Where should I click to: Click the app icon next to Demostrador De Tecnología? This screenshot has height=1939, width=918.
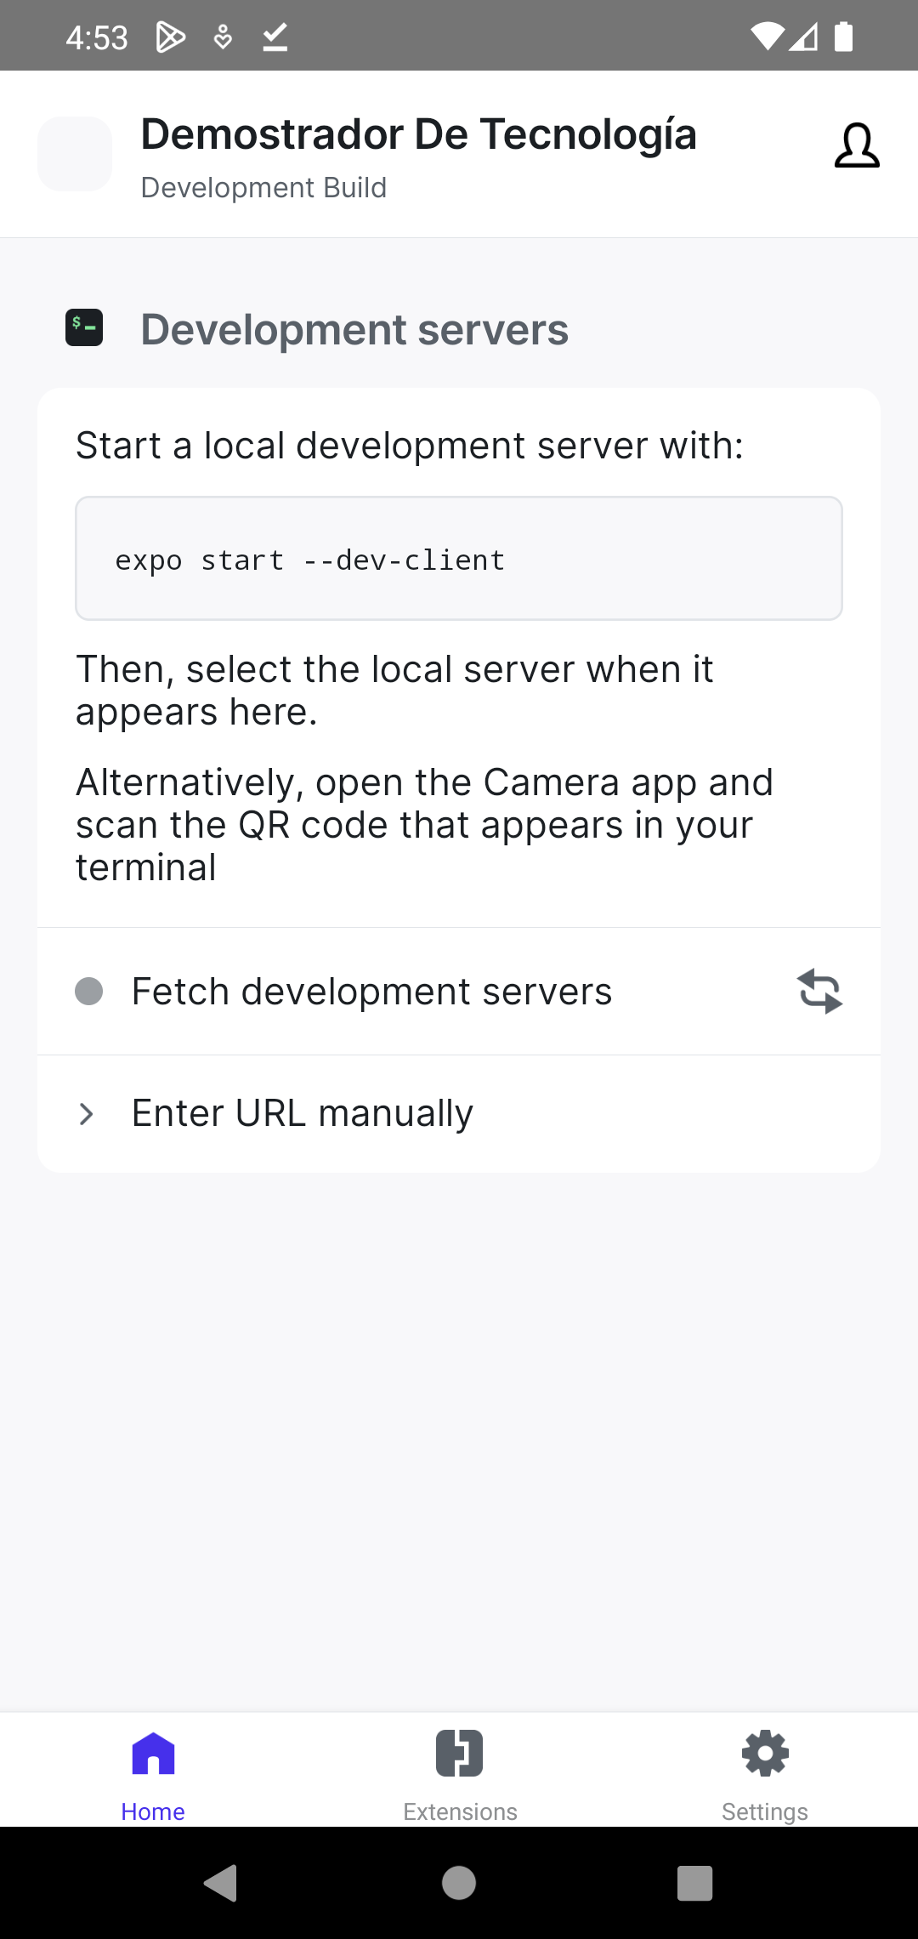[x=75, y=154]
